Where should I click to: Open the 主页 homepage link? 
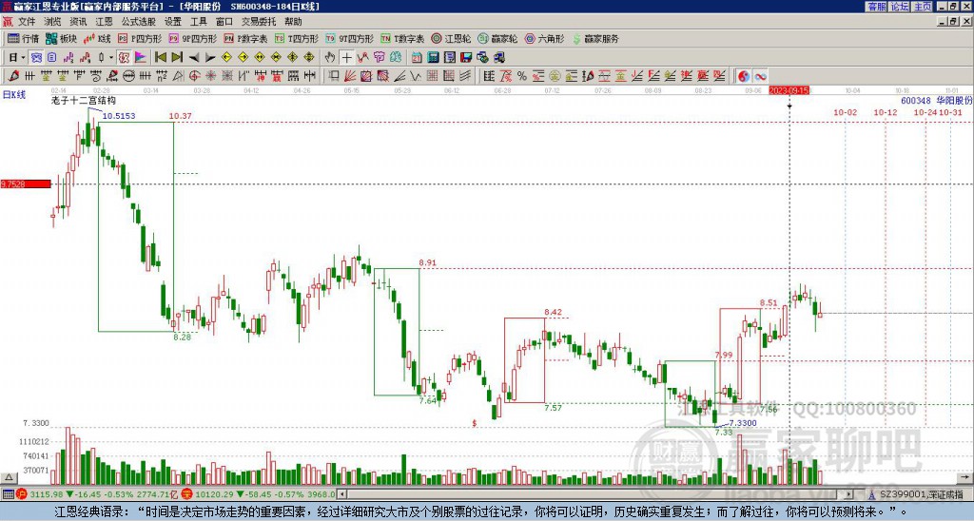923,7
